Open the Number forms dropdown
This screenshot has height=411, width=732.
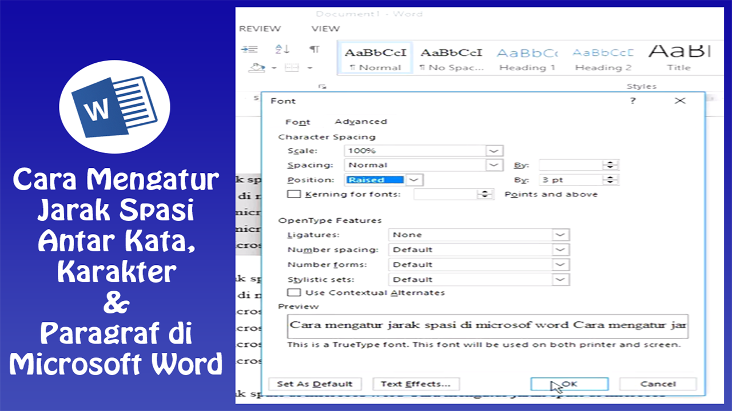coord(561,264)
